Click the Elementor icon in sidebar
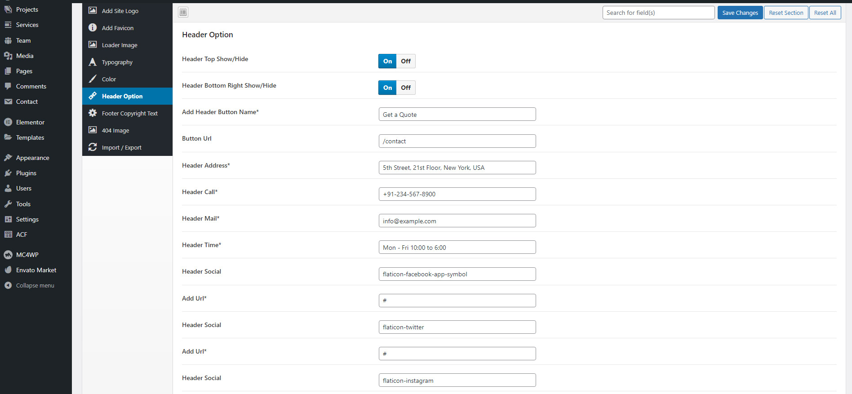This screenshot has height=394, width=852. coord(8,122)
